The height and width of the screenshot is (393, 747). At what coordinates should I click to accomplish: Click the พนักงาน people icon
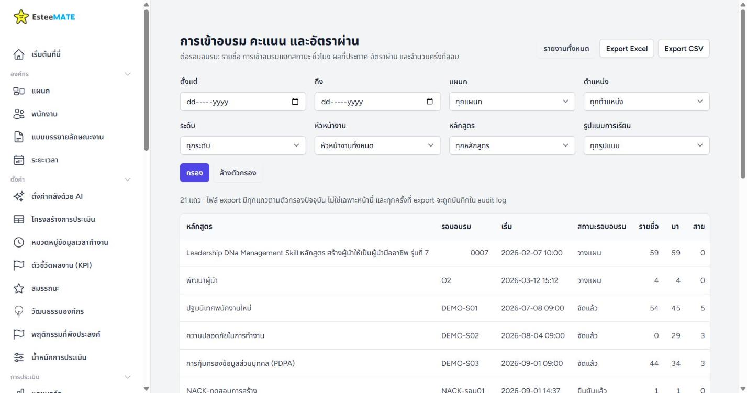[x=19, y=114]
